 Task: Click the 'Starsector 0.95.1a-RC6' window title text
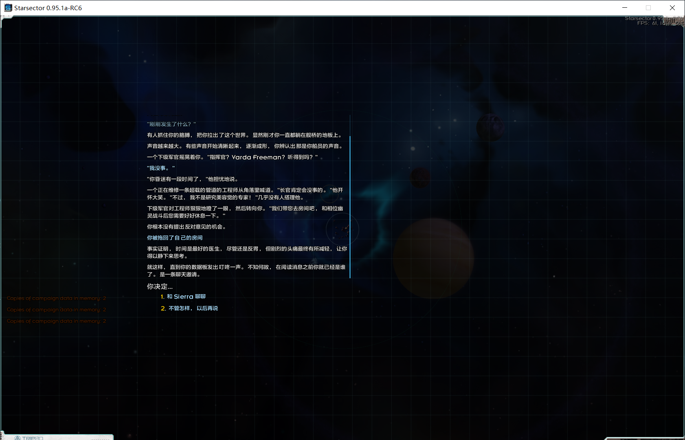pyautogui.click(x=48, y=8)
